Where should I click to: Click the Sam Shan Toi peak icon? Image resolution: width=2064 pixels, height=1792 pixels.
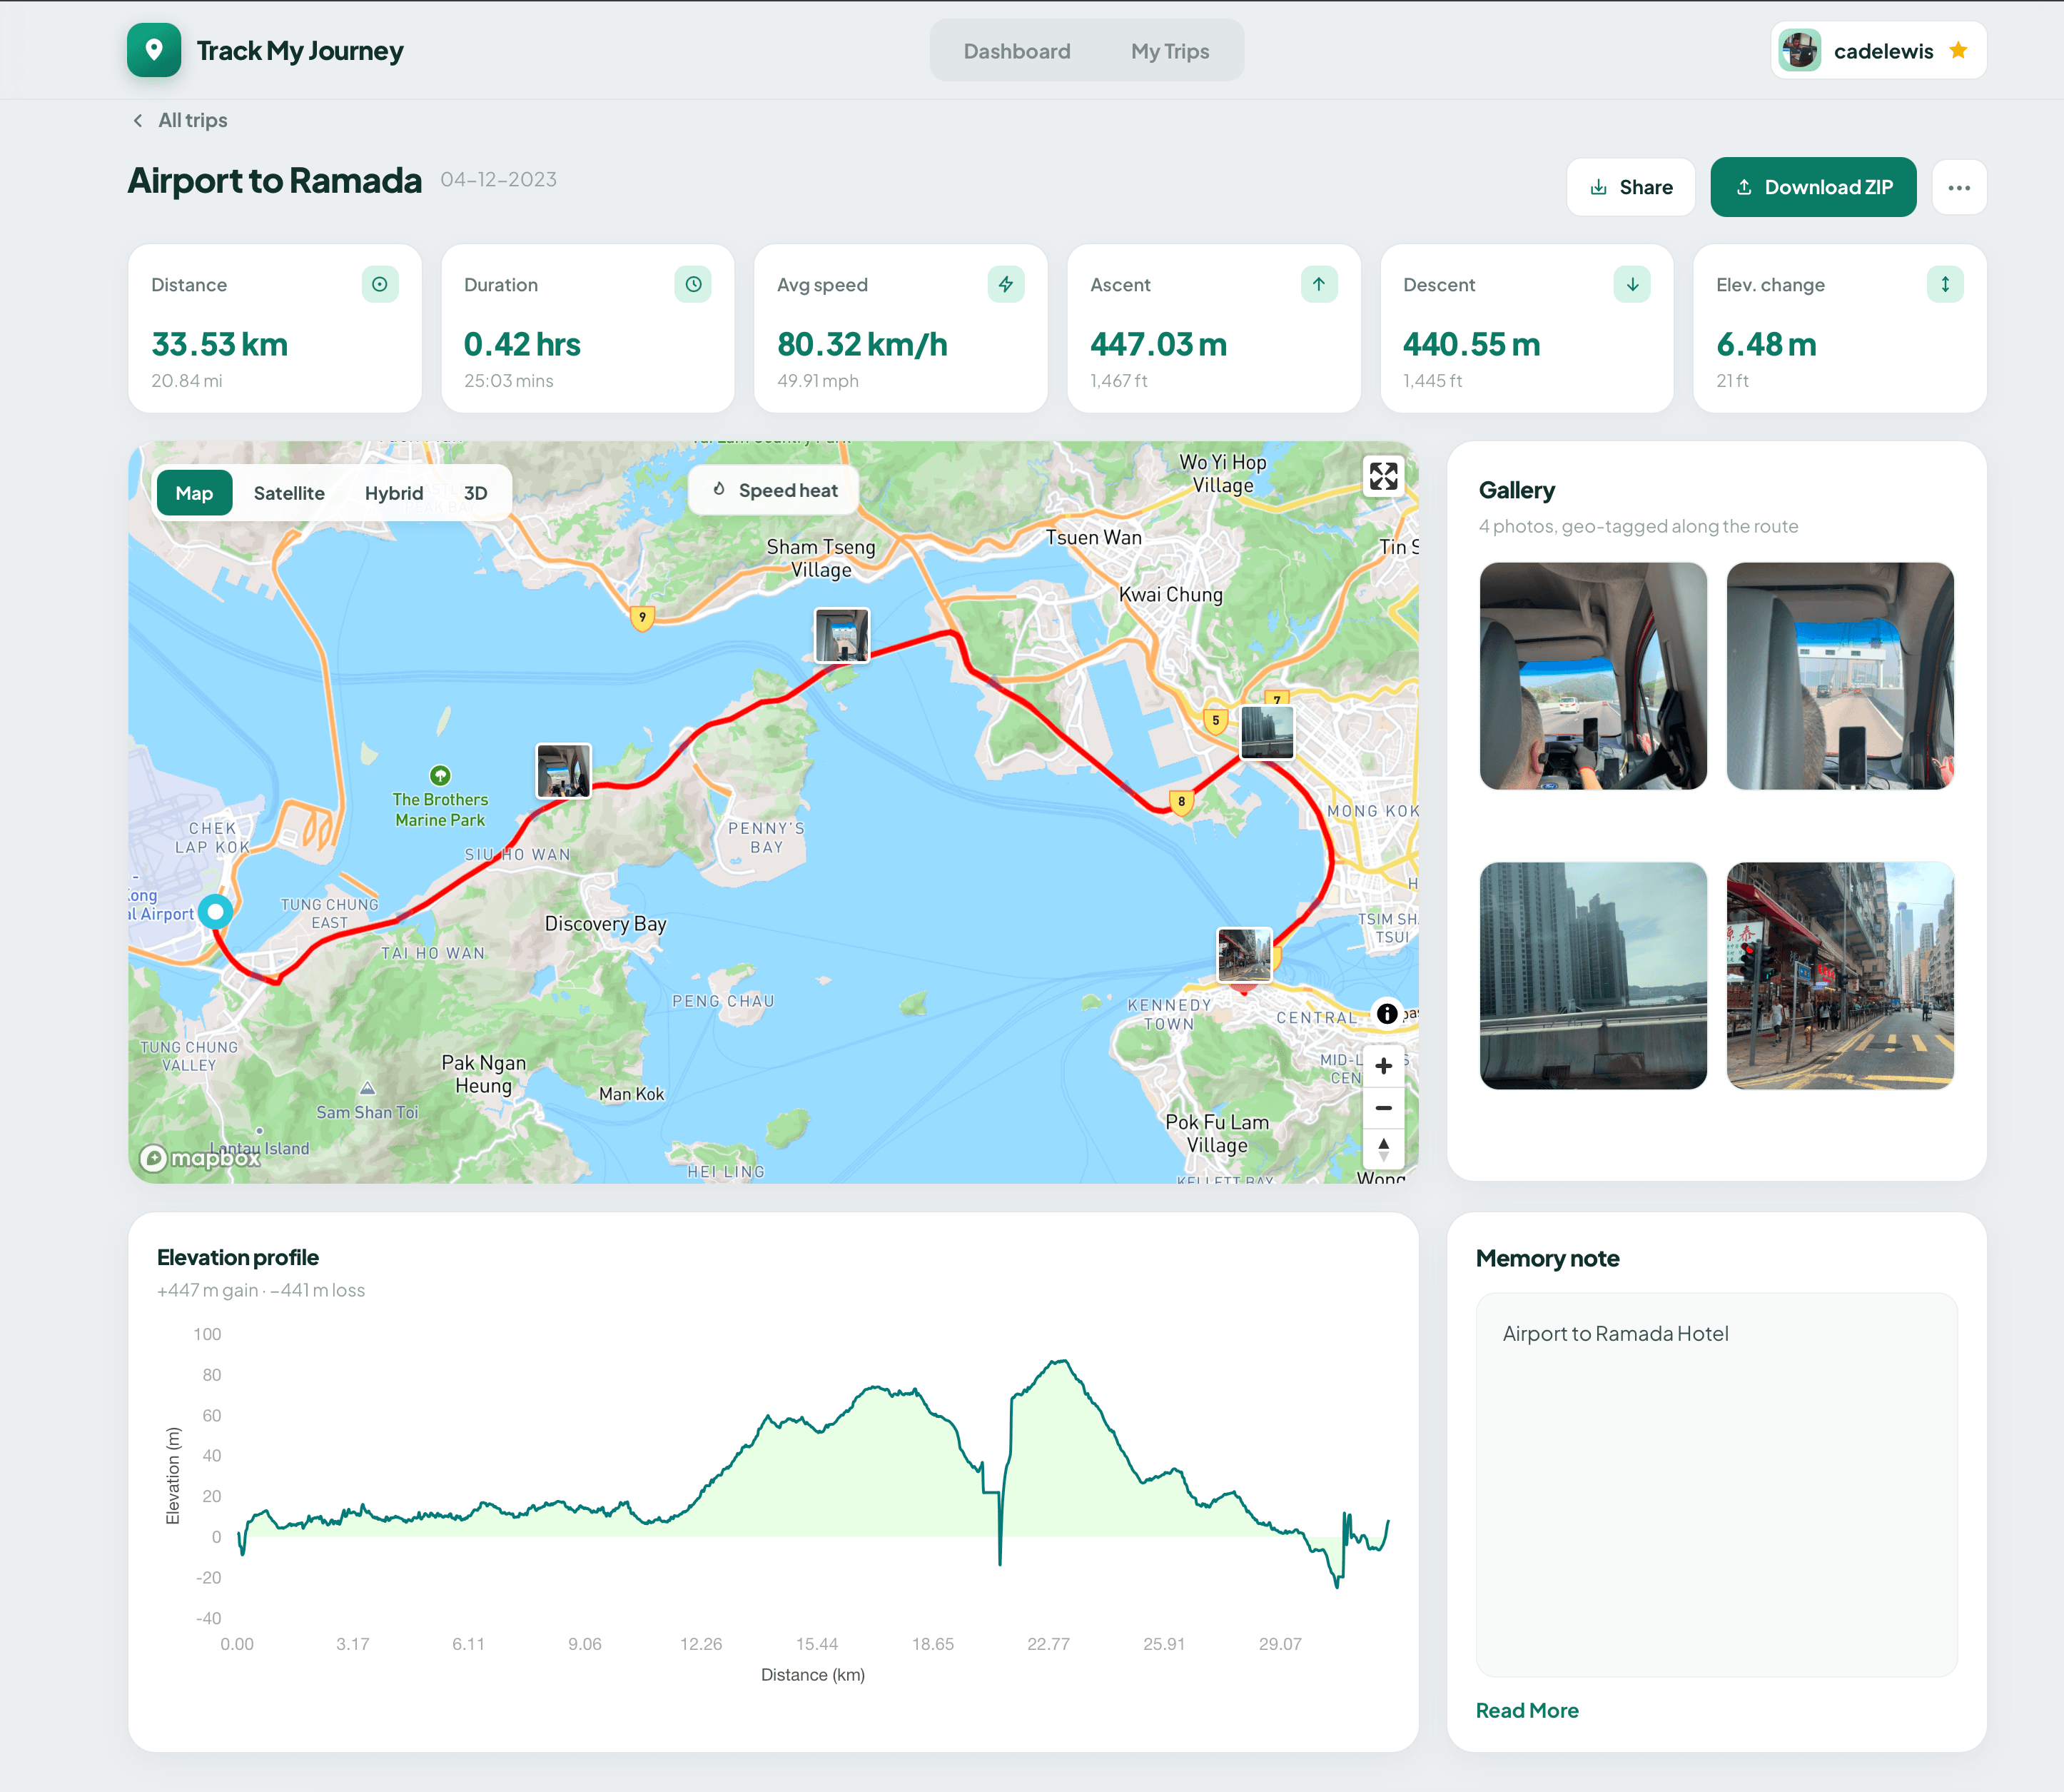(367, 1088)
